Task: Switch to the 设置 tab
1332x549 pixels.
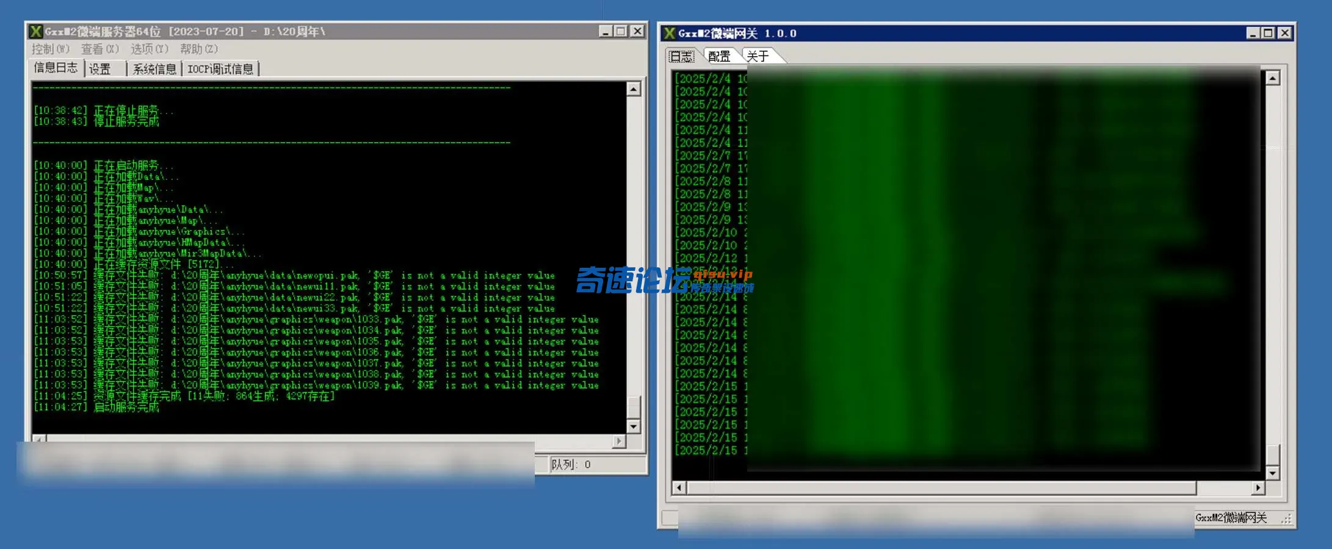Action: [x=100, y=69]
